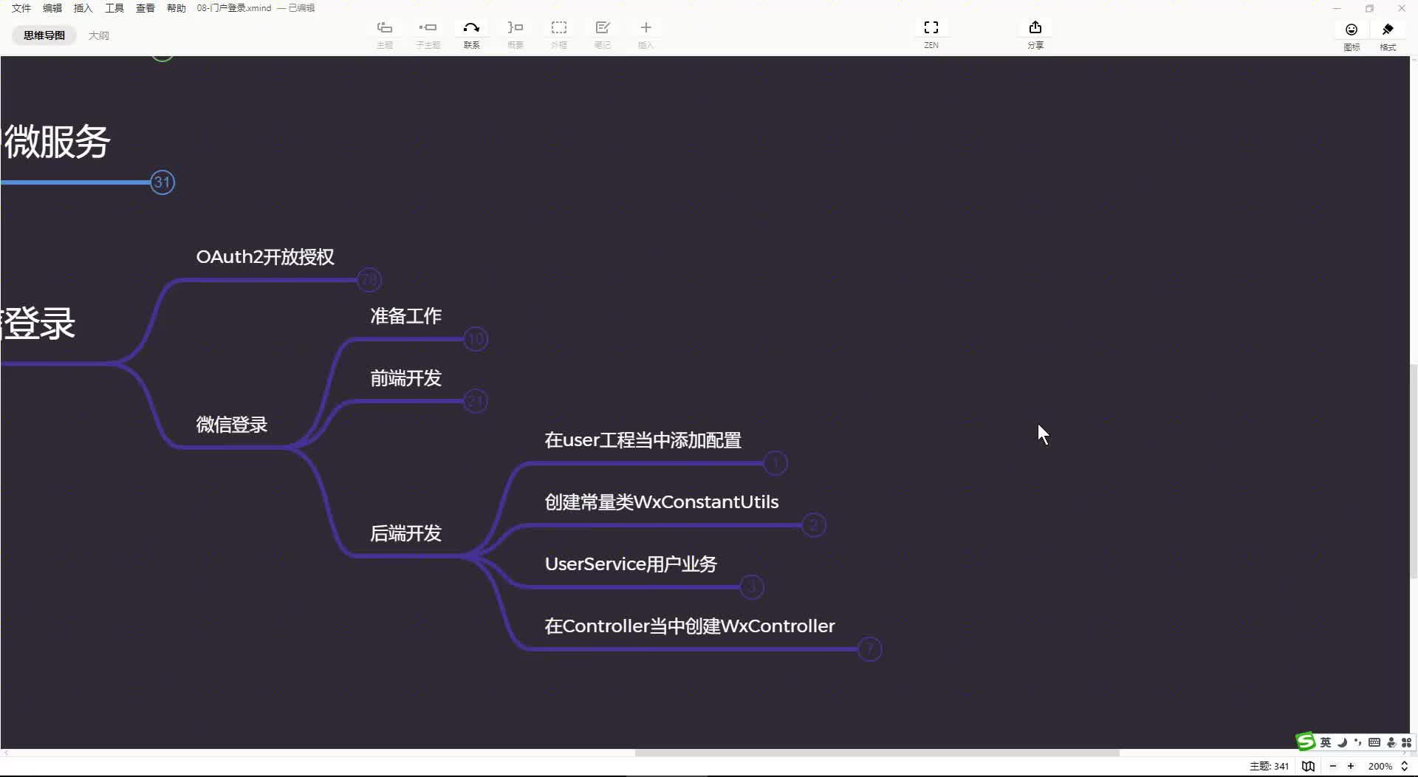Expand the 在user工程当中添加配置 child count
1418x777 pixels.
(775, 463)
